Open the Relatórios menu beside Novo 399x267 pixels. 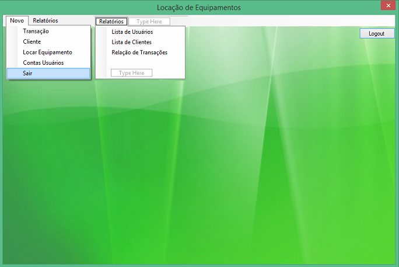[45, 20]
